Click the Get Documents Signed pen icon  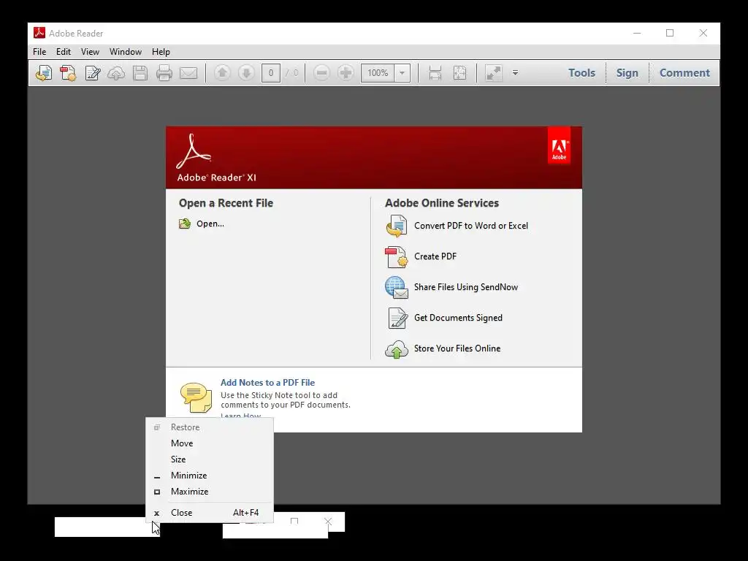click(397, 318)
